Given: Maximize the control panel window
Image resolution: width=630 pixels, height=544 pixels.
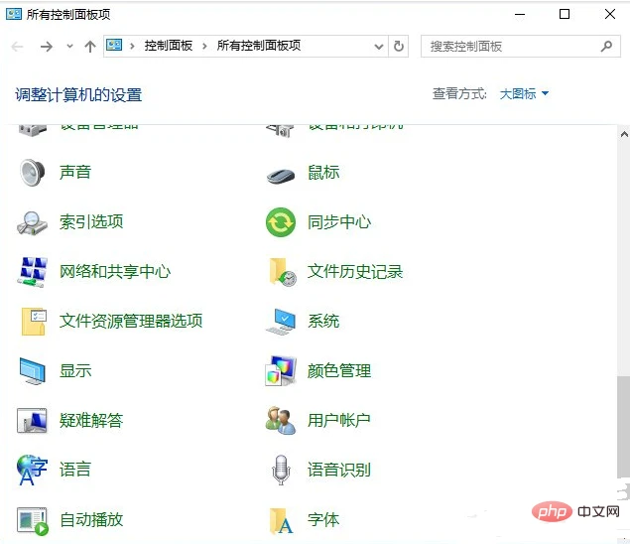Looking at the screenshot, I should click(565, 15).
